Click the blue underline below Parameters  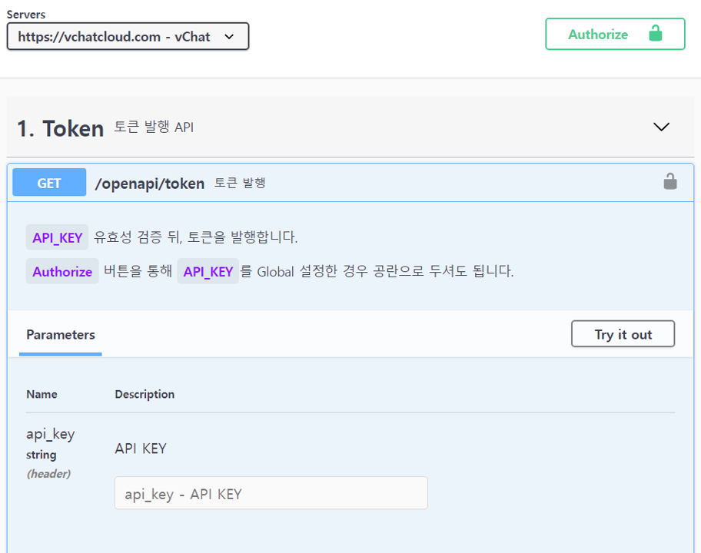point(60,354)
